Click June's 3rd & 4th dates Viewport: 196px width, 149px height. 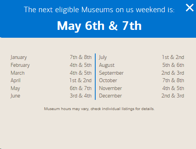81,96
